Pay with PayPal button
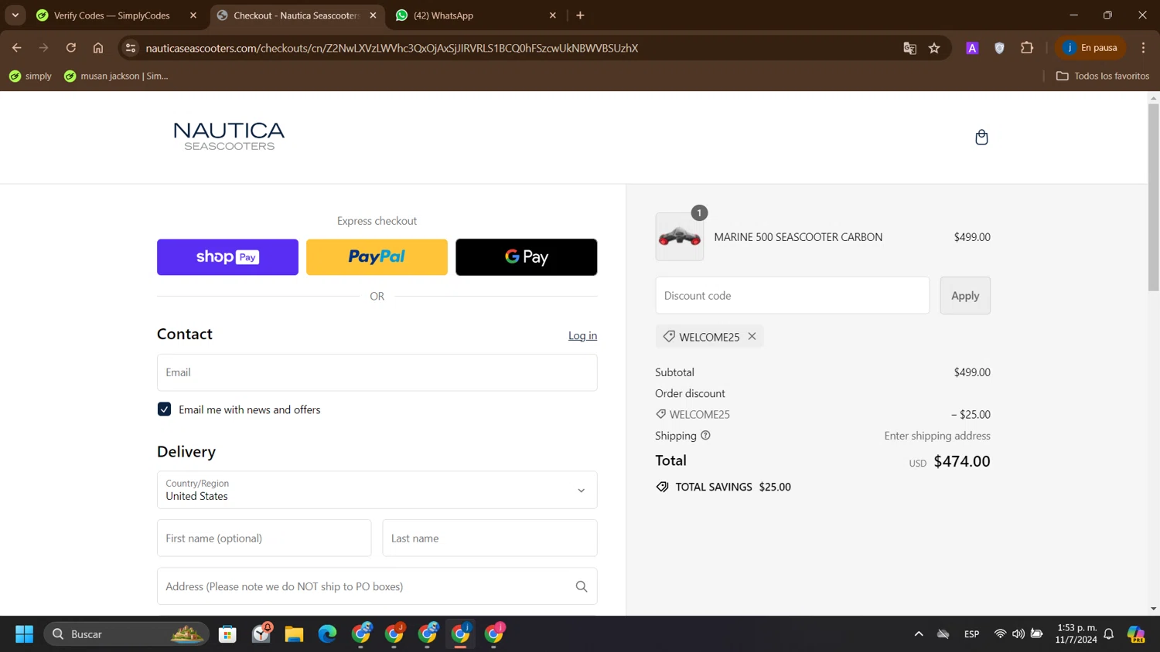This screenshot has height=652, width=1160. pos(377,257)
